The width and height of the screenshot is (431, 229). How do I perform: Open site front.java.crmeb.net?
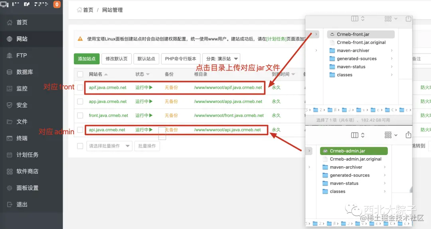108,115
